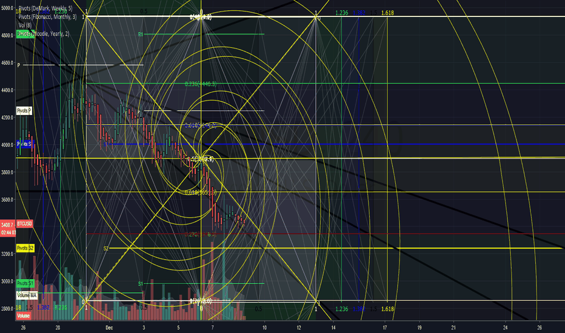Click the green 0.236(4446.3) Fibonacci level label
This screenshot has height=333, width=565.
(201, 84)
